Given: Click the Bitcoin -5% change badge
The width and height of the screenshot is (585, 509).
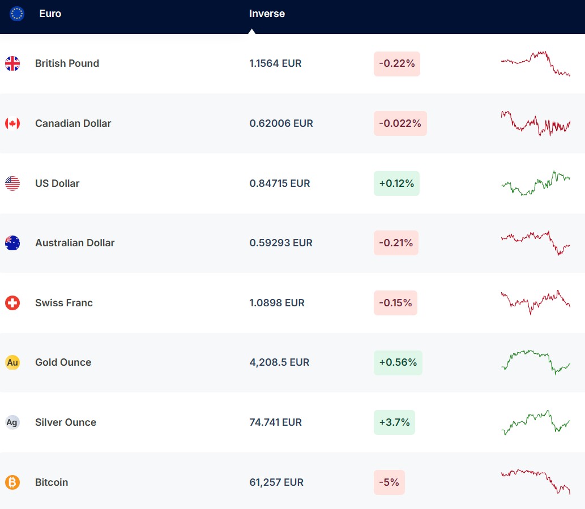Looking at the screenshot, I should 389,482.
